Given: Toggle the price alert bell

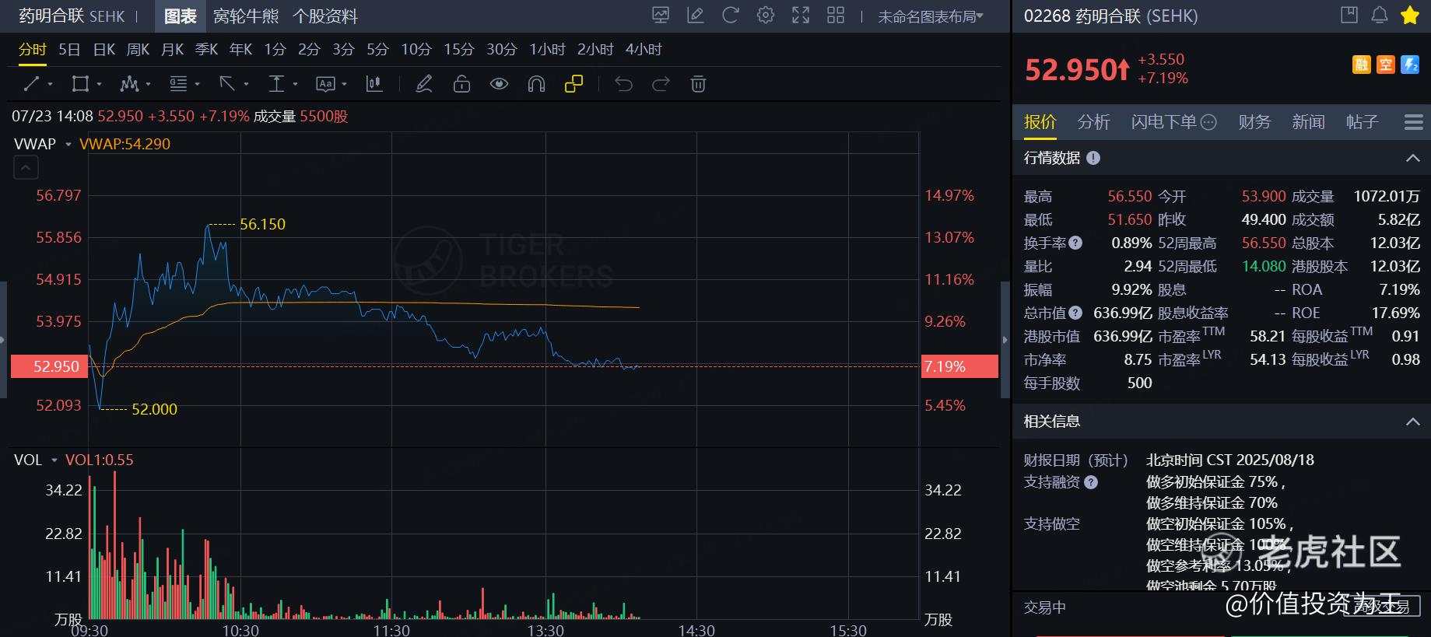Looking at the screenshot, I should (1380, 15).
